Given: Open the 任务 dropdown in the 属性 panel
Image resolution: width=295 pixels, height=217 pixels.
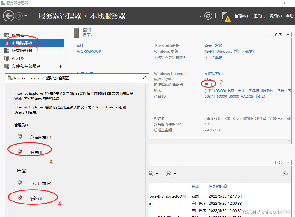Looking at the screenshot, I should [282, 35].
